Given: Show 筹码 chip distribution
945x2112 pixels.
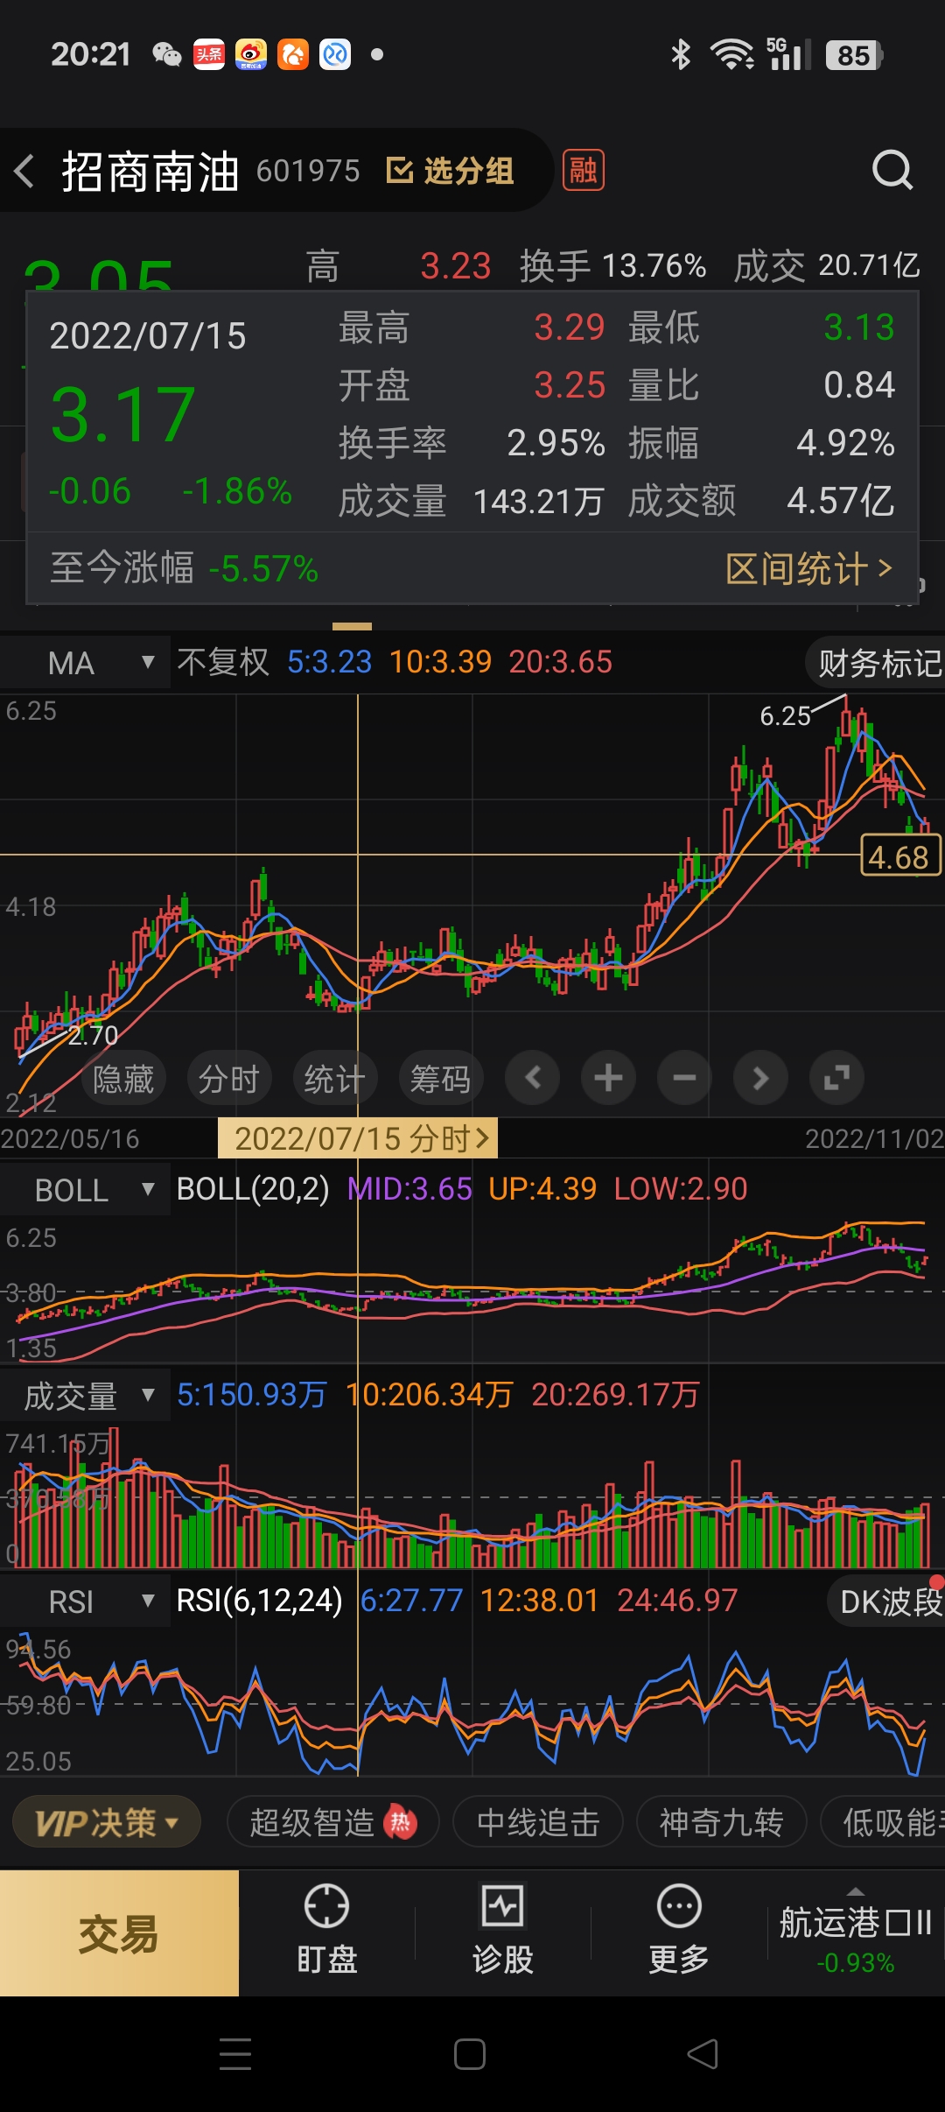Looking at the screenshot, I should 441,1078.
